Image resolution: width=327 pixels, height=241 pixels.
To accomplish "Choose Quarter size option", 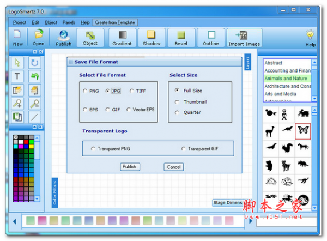I will pos(177,112).
